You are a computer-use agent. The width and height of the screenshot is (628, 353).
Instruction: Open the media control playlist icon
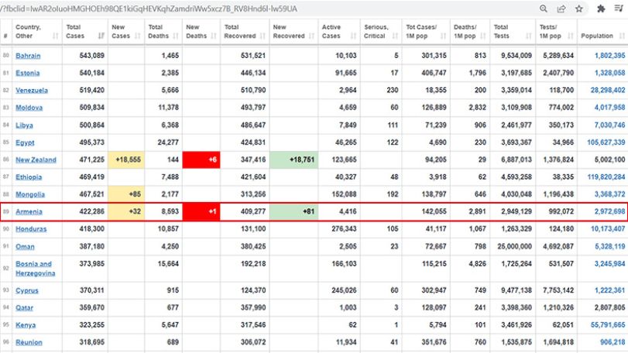point(619,9)
